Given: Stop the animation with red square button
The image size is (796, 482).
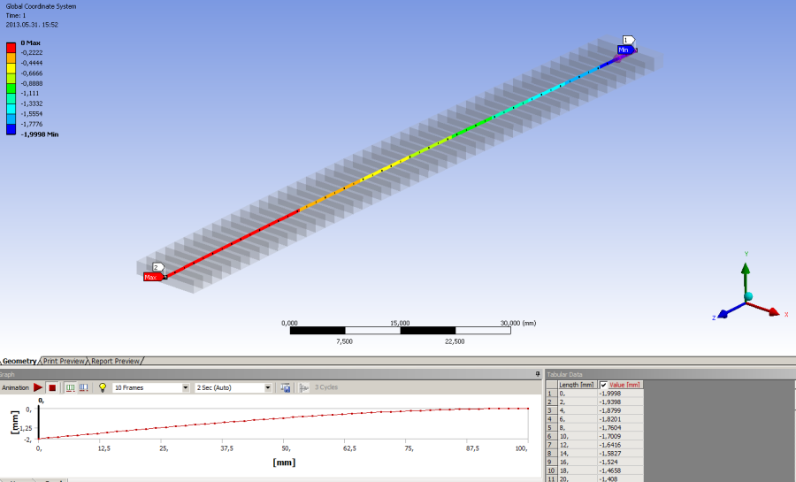Looking at the screenshot, I should click(x=52, y=387).
